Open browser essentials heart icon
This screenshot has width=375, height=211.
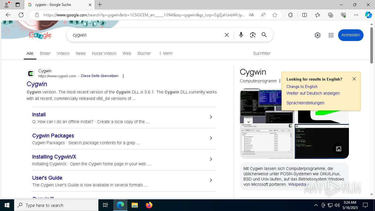click(343, 15)
